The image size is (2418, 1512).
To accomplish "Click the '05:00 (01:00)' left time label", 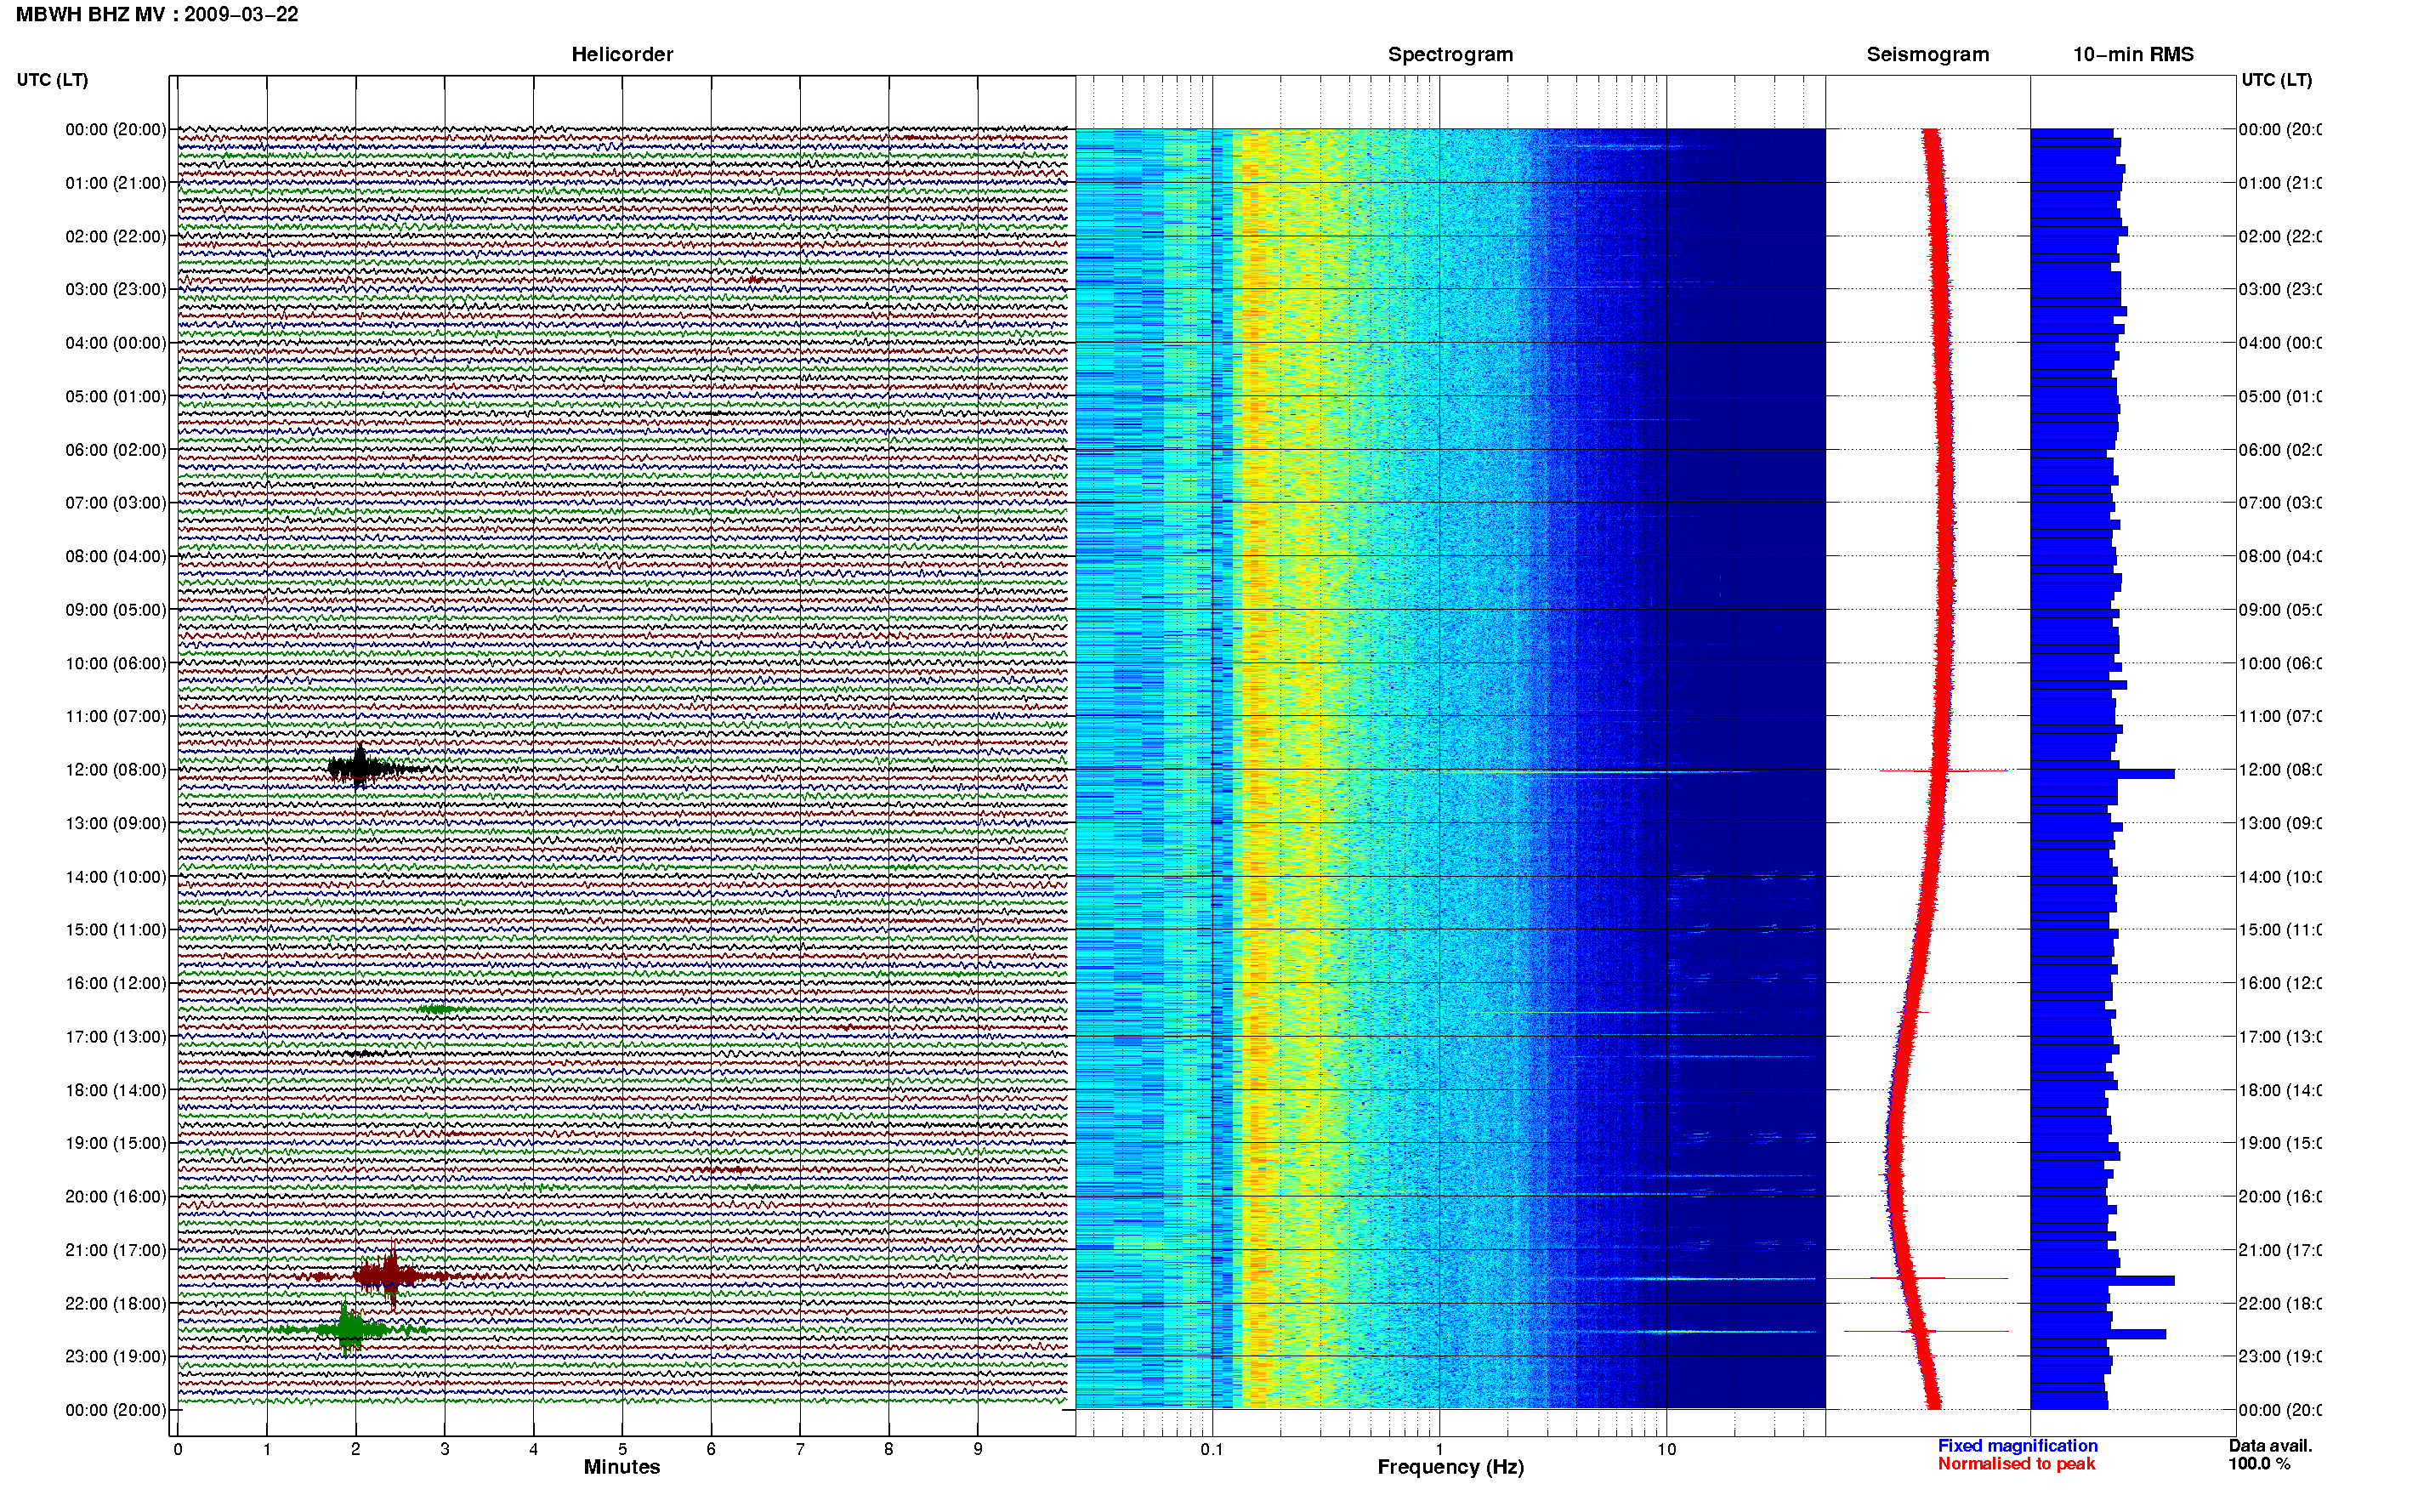I will pos(116,397).
